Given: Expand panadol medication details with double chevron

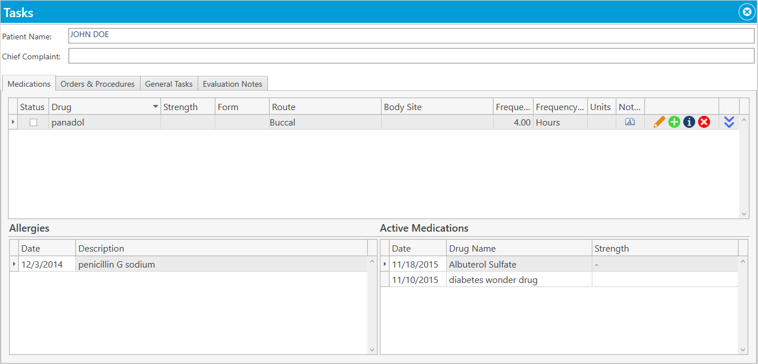Looking at the screenshot, I should tap(729, 122).
